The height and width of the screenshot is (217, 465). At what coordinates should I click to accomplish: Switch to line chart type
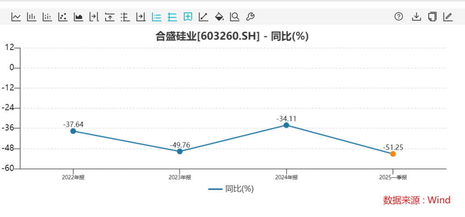click(x=16, y=17)
